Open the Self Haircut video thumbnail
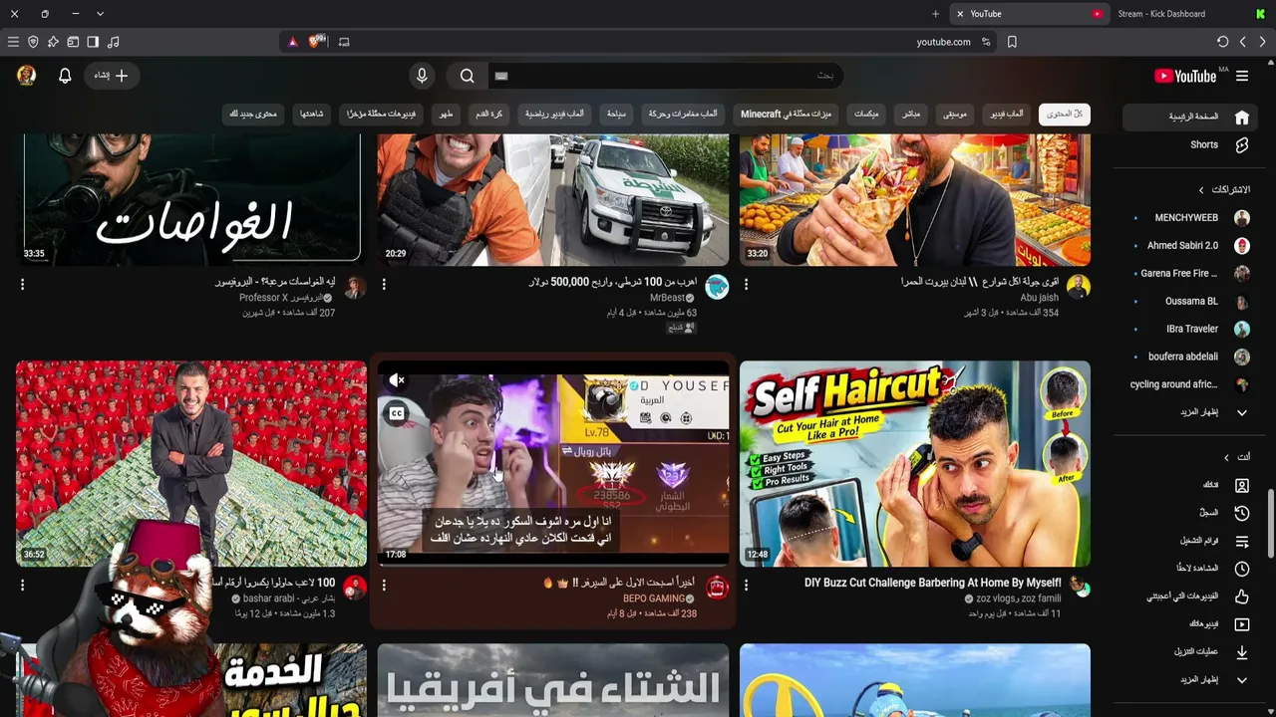Screen dimensions: 1276x717 (x=915, y=464)
